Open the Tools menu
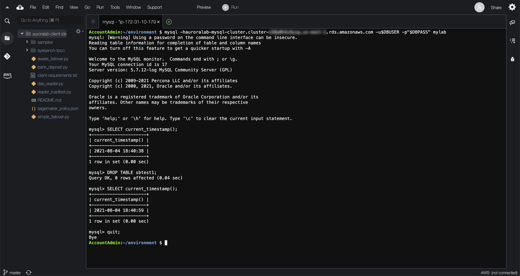The image size is (520, 276). (115, 7)
